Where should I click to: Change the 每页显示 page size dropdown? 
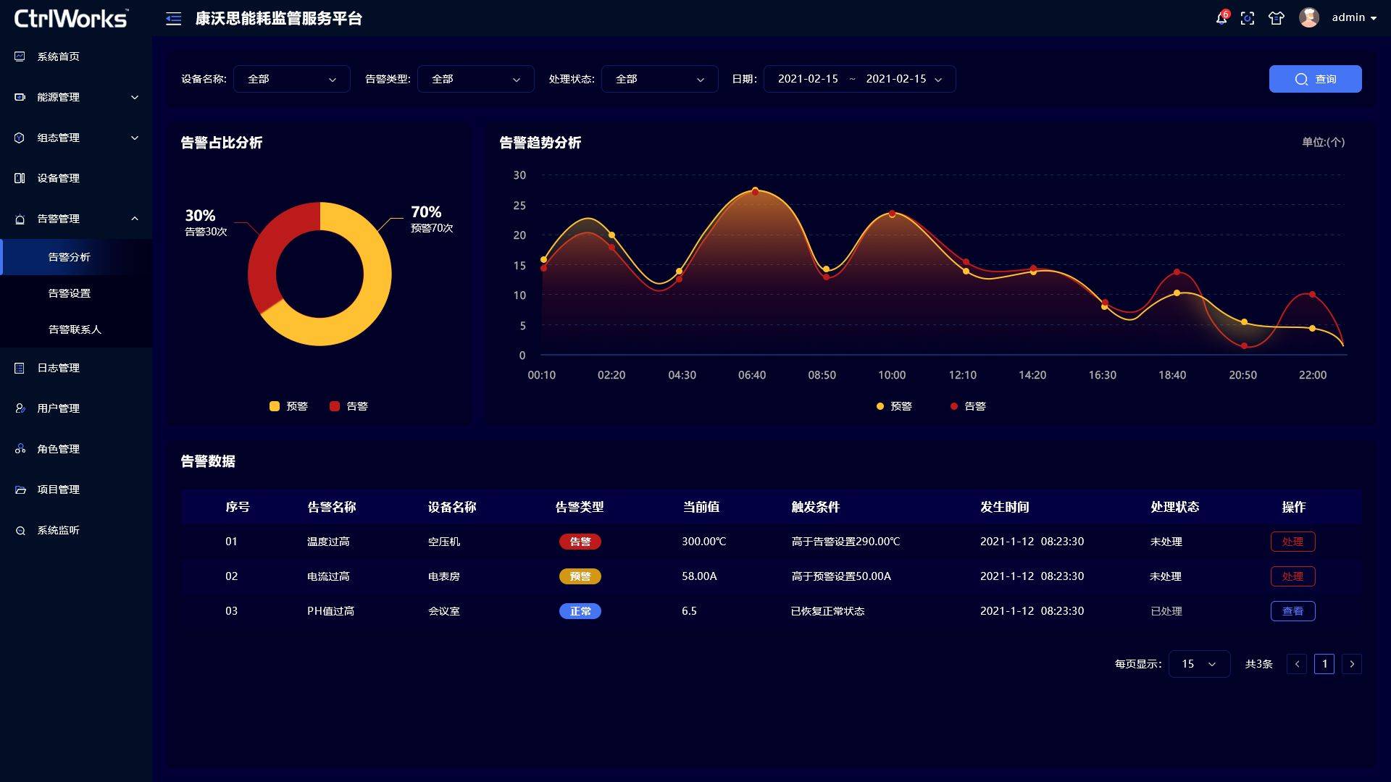1199,664
